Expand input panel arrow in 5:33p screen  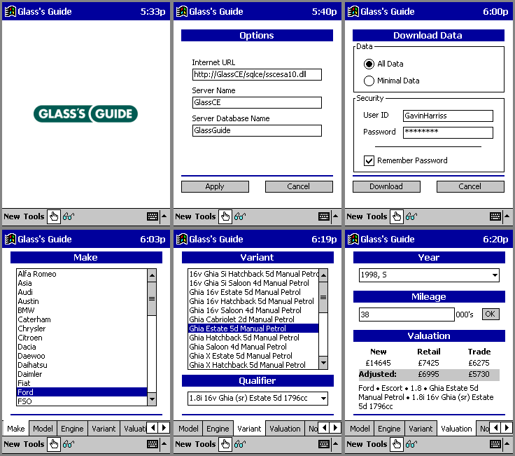(x=164, y=216)
